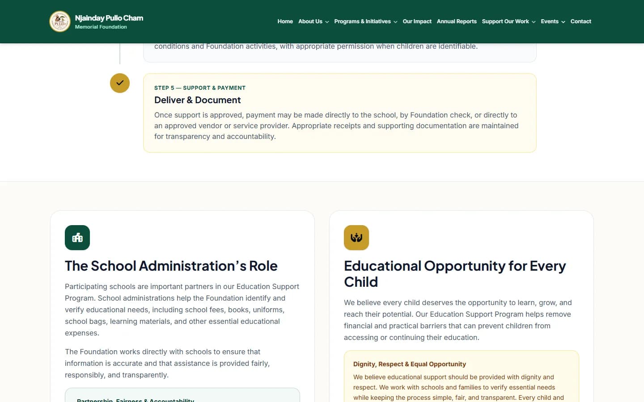Viewport: 644px width, 402px height.
Task: Click 'We believe every child deserves' paragraph
Action: [458, 320]
